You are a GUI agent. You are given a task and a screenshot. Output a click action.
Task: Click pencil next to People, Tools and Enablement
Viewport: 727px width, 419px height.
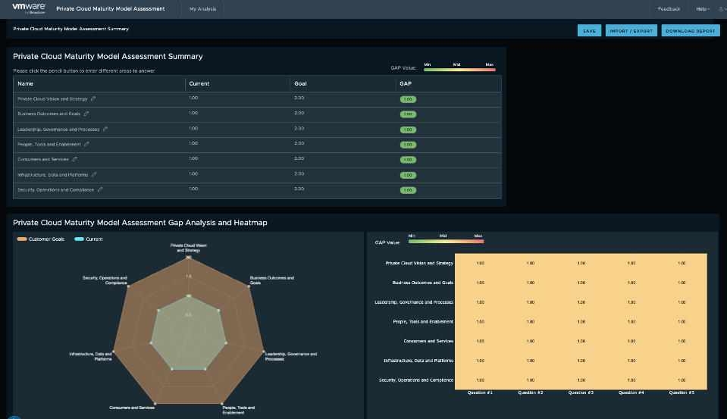click(x=87, y=144)
